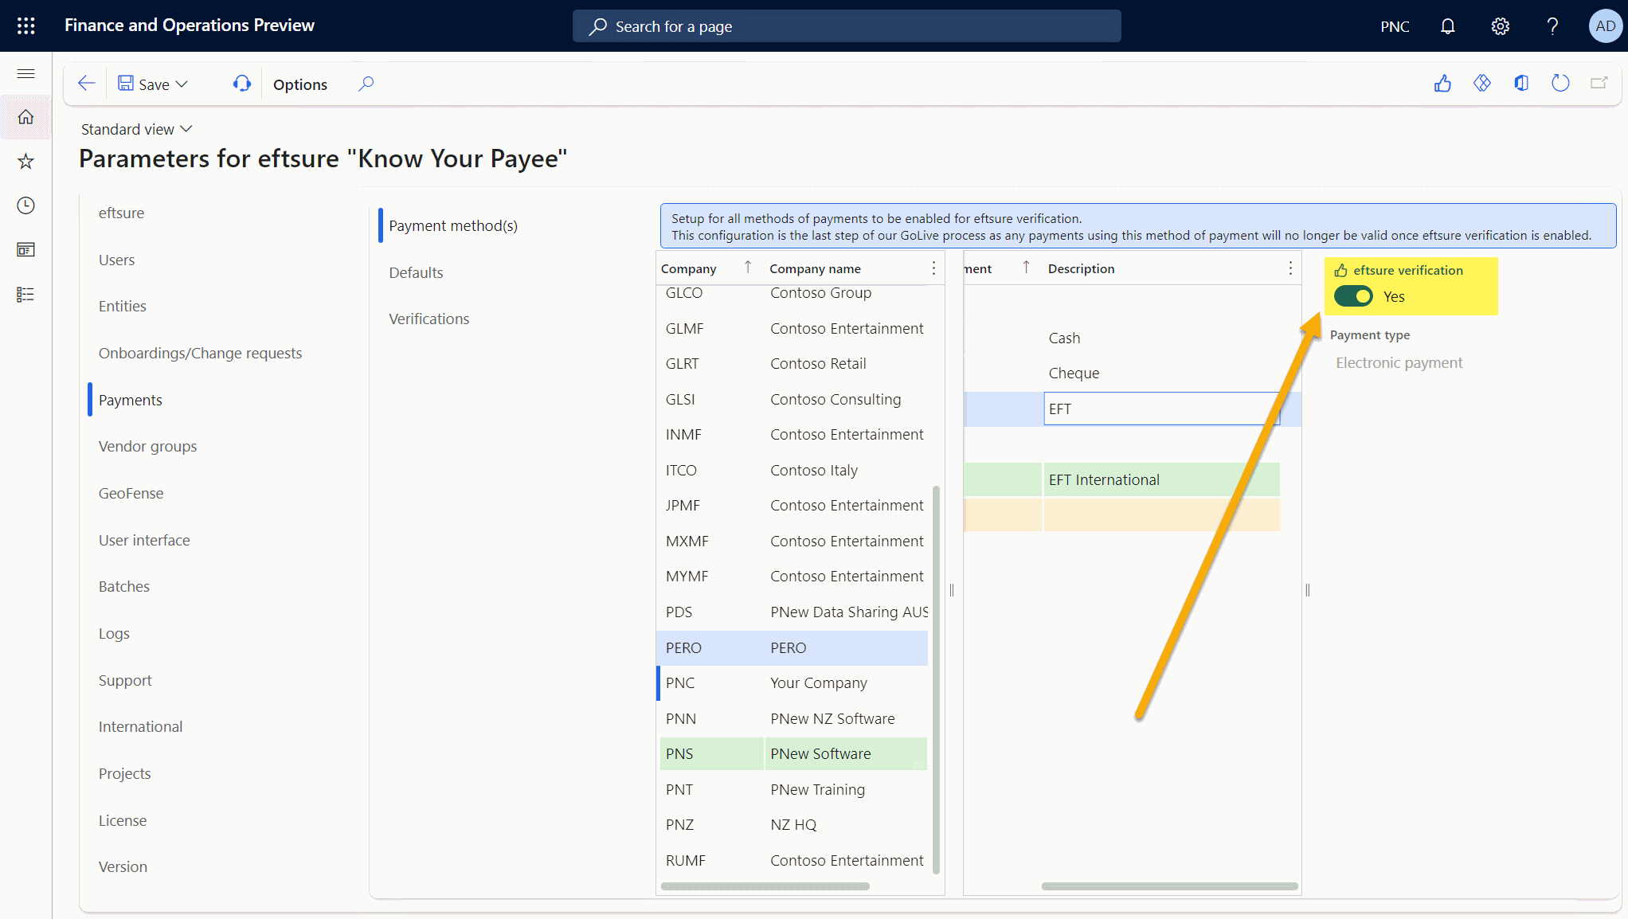Open the Entities tab
The image size is (1628, 919).
tap(123, 306)
